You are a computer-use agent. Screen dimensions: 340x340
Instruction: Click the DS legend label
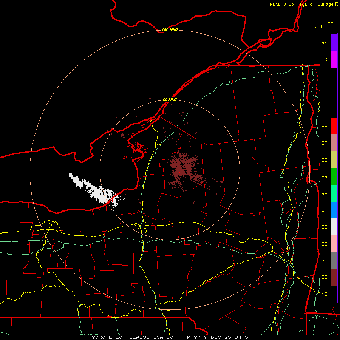pos(324,227)
